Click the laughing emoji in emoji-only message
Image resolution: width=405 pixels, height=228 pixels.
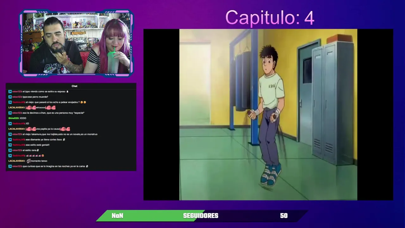tap(43, 156)
